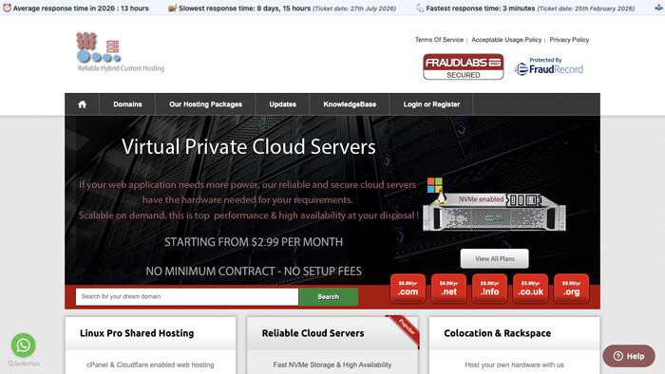Click the alarm clock average response icon

(7, 8)
